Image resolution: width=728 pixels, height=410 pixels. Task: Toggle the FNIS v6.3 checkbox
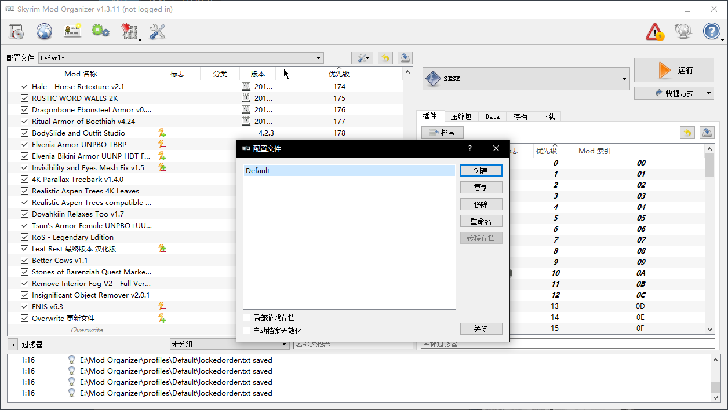click(x=24, y=306)
